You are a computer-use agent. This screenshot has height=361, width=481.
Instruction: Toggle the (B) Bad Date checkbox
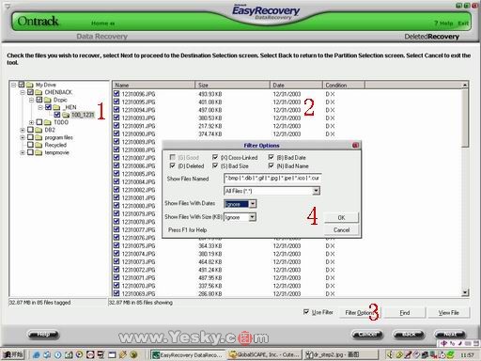pos(272,157)
